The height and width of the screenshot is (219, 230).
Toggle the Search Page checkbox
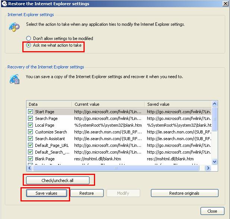tap(31, 118)
